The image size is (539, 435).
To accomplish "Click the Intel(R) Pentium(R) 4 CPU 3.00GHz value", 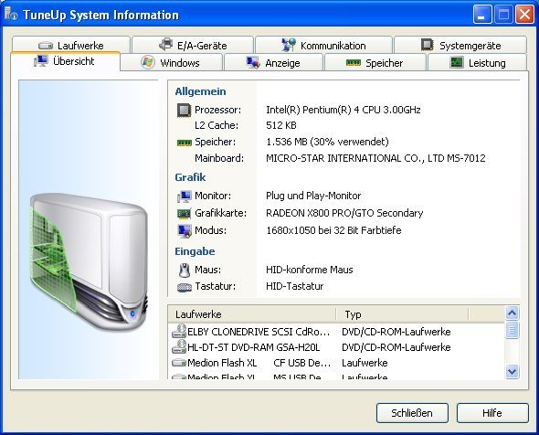I will tap(343, 110).
